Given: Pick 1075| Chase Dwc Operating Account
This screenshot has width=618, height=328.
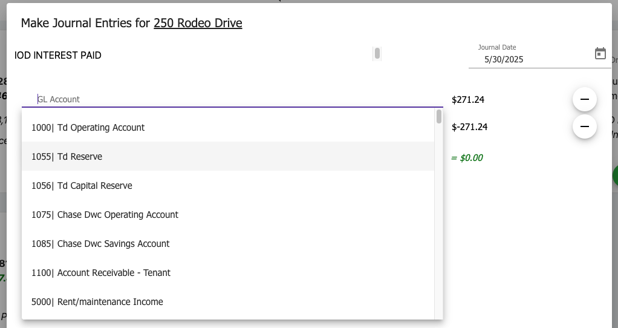Looking at the screenshot, I should 228,214.
